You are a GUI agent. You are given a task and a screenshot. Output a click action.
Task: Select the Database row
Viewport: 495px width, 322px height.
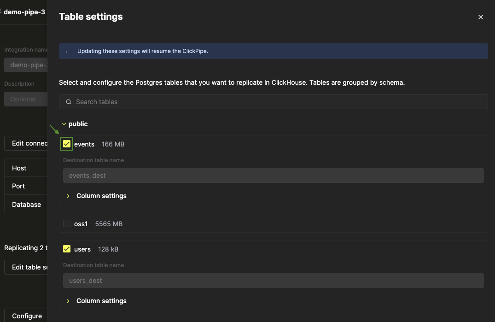tap(26, 205)
